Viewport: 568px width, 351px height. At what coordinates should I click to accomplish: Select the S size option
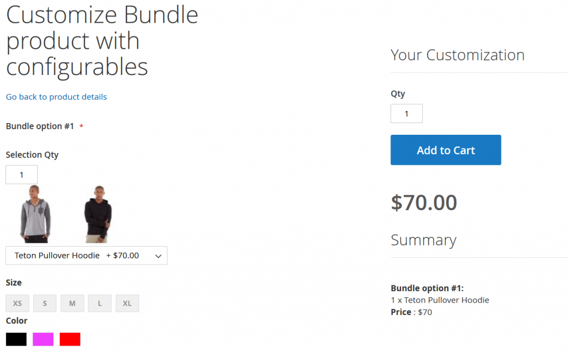pos(44,303)
